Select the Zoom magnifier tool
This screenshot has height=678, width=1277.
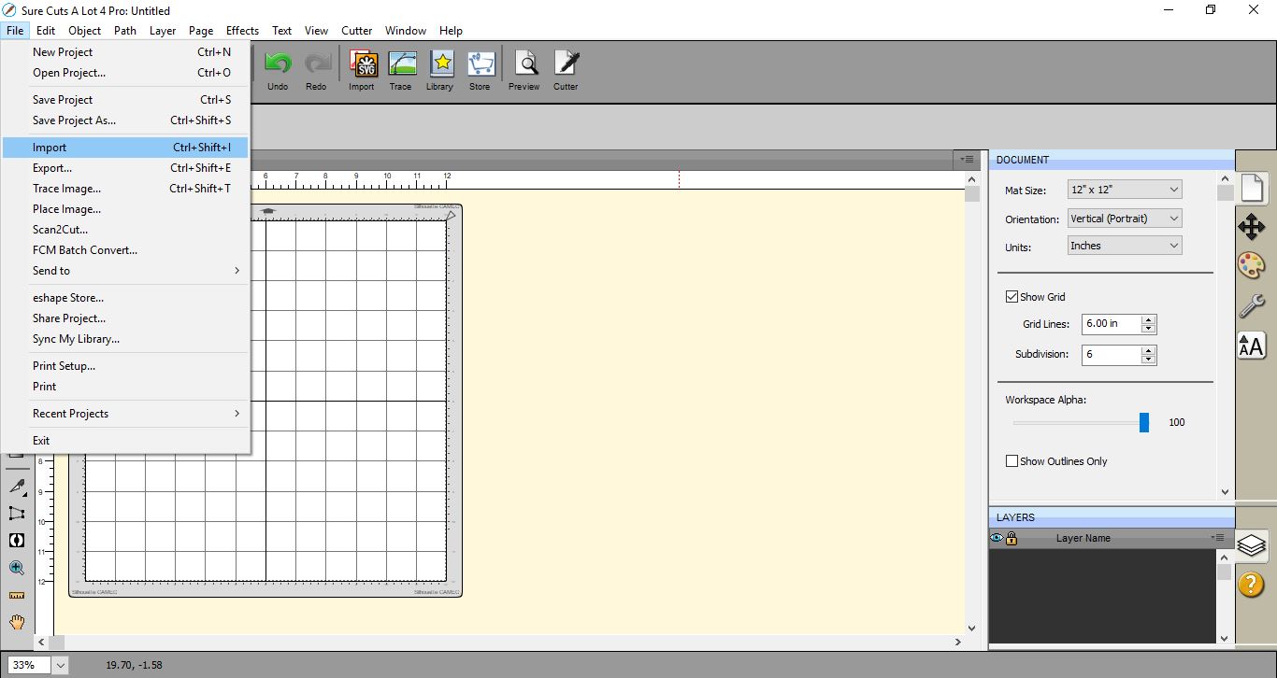click(x=17, y=567)
